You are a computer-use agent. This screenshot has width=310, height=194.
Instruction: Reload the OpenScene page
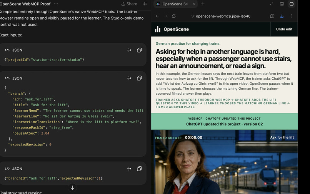coord(174,16)
